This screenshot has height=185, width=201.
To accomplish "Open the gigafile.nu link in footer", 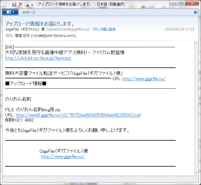I will coord(63,156).
